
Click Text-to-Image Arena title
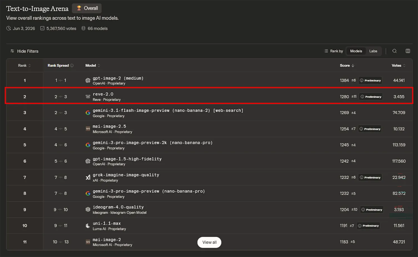37,9
